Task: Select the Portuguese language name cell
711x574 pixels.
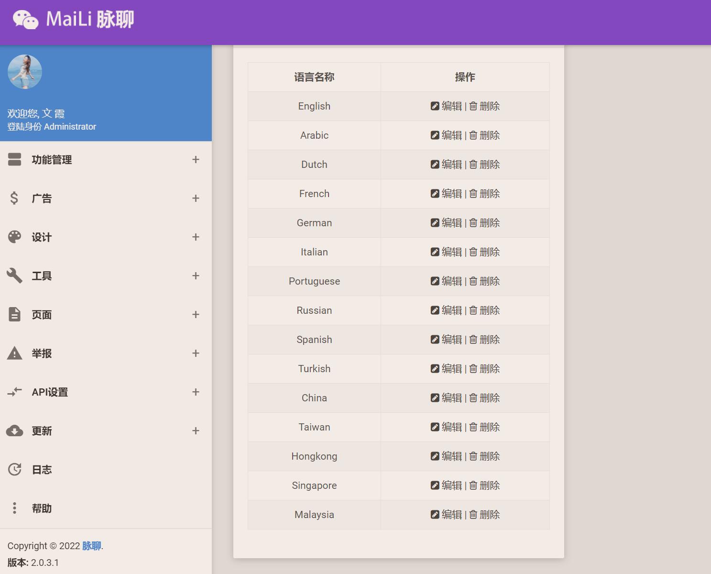Action: [x=314, y=281]
